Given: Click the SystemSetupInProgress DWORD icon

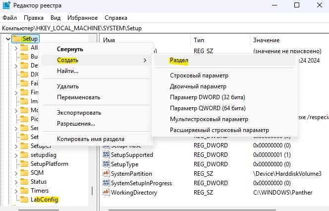Looking at the screenshot, I should [x=106, y=183].
